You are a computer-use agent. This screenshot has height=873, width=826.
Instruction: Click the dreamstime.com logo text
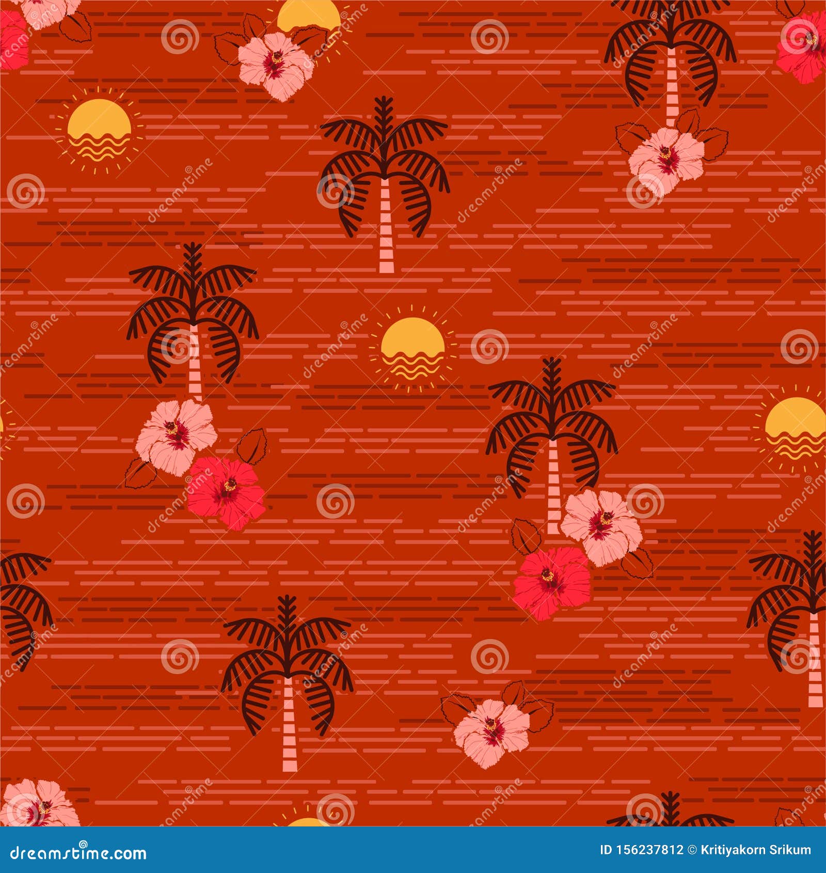click(78, 852)
